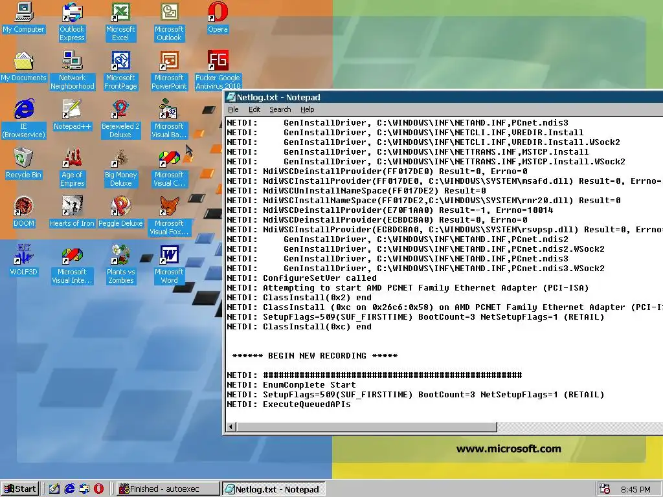Click the Plants vs Zombies icon
Viewport: 663px width, 497px height.
[120, 265]
